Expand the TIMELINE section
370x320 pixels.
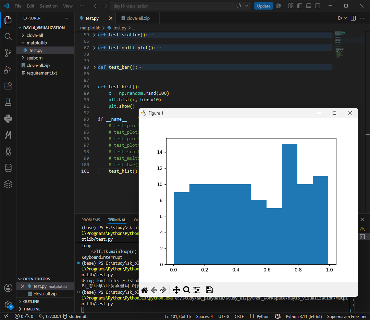tap(32, 309)
